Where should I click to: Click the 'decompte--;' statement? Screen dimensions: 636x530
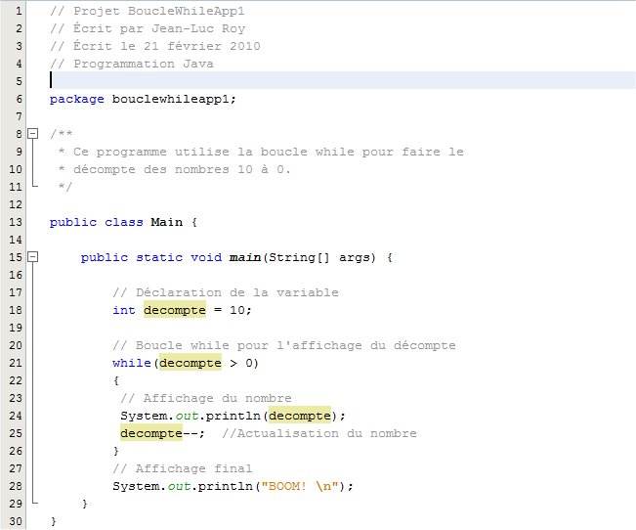pyautogui.click(x=162, y=433)
